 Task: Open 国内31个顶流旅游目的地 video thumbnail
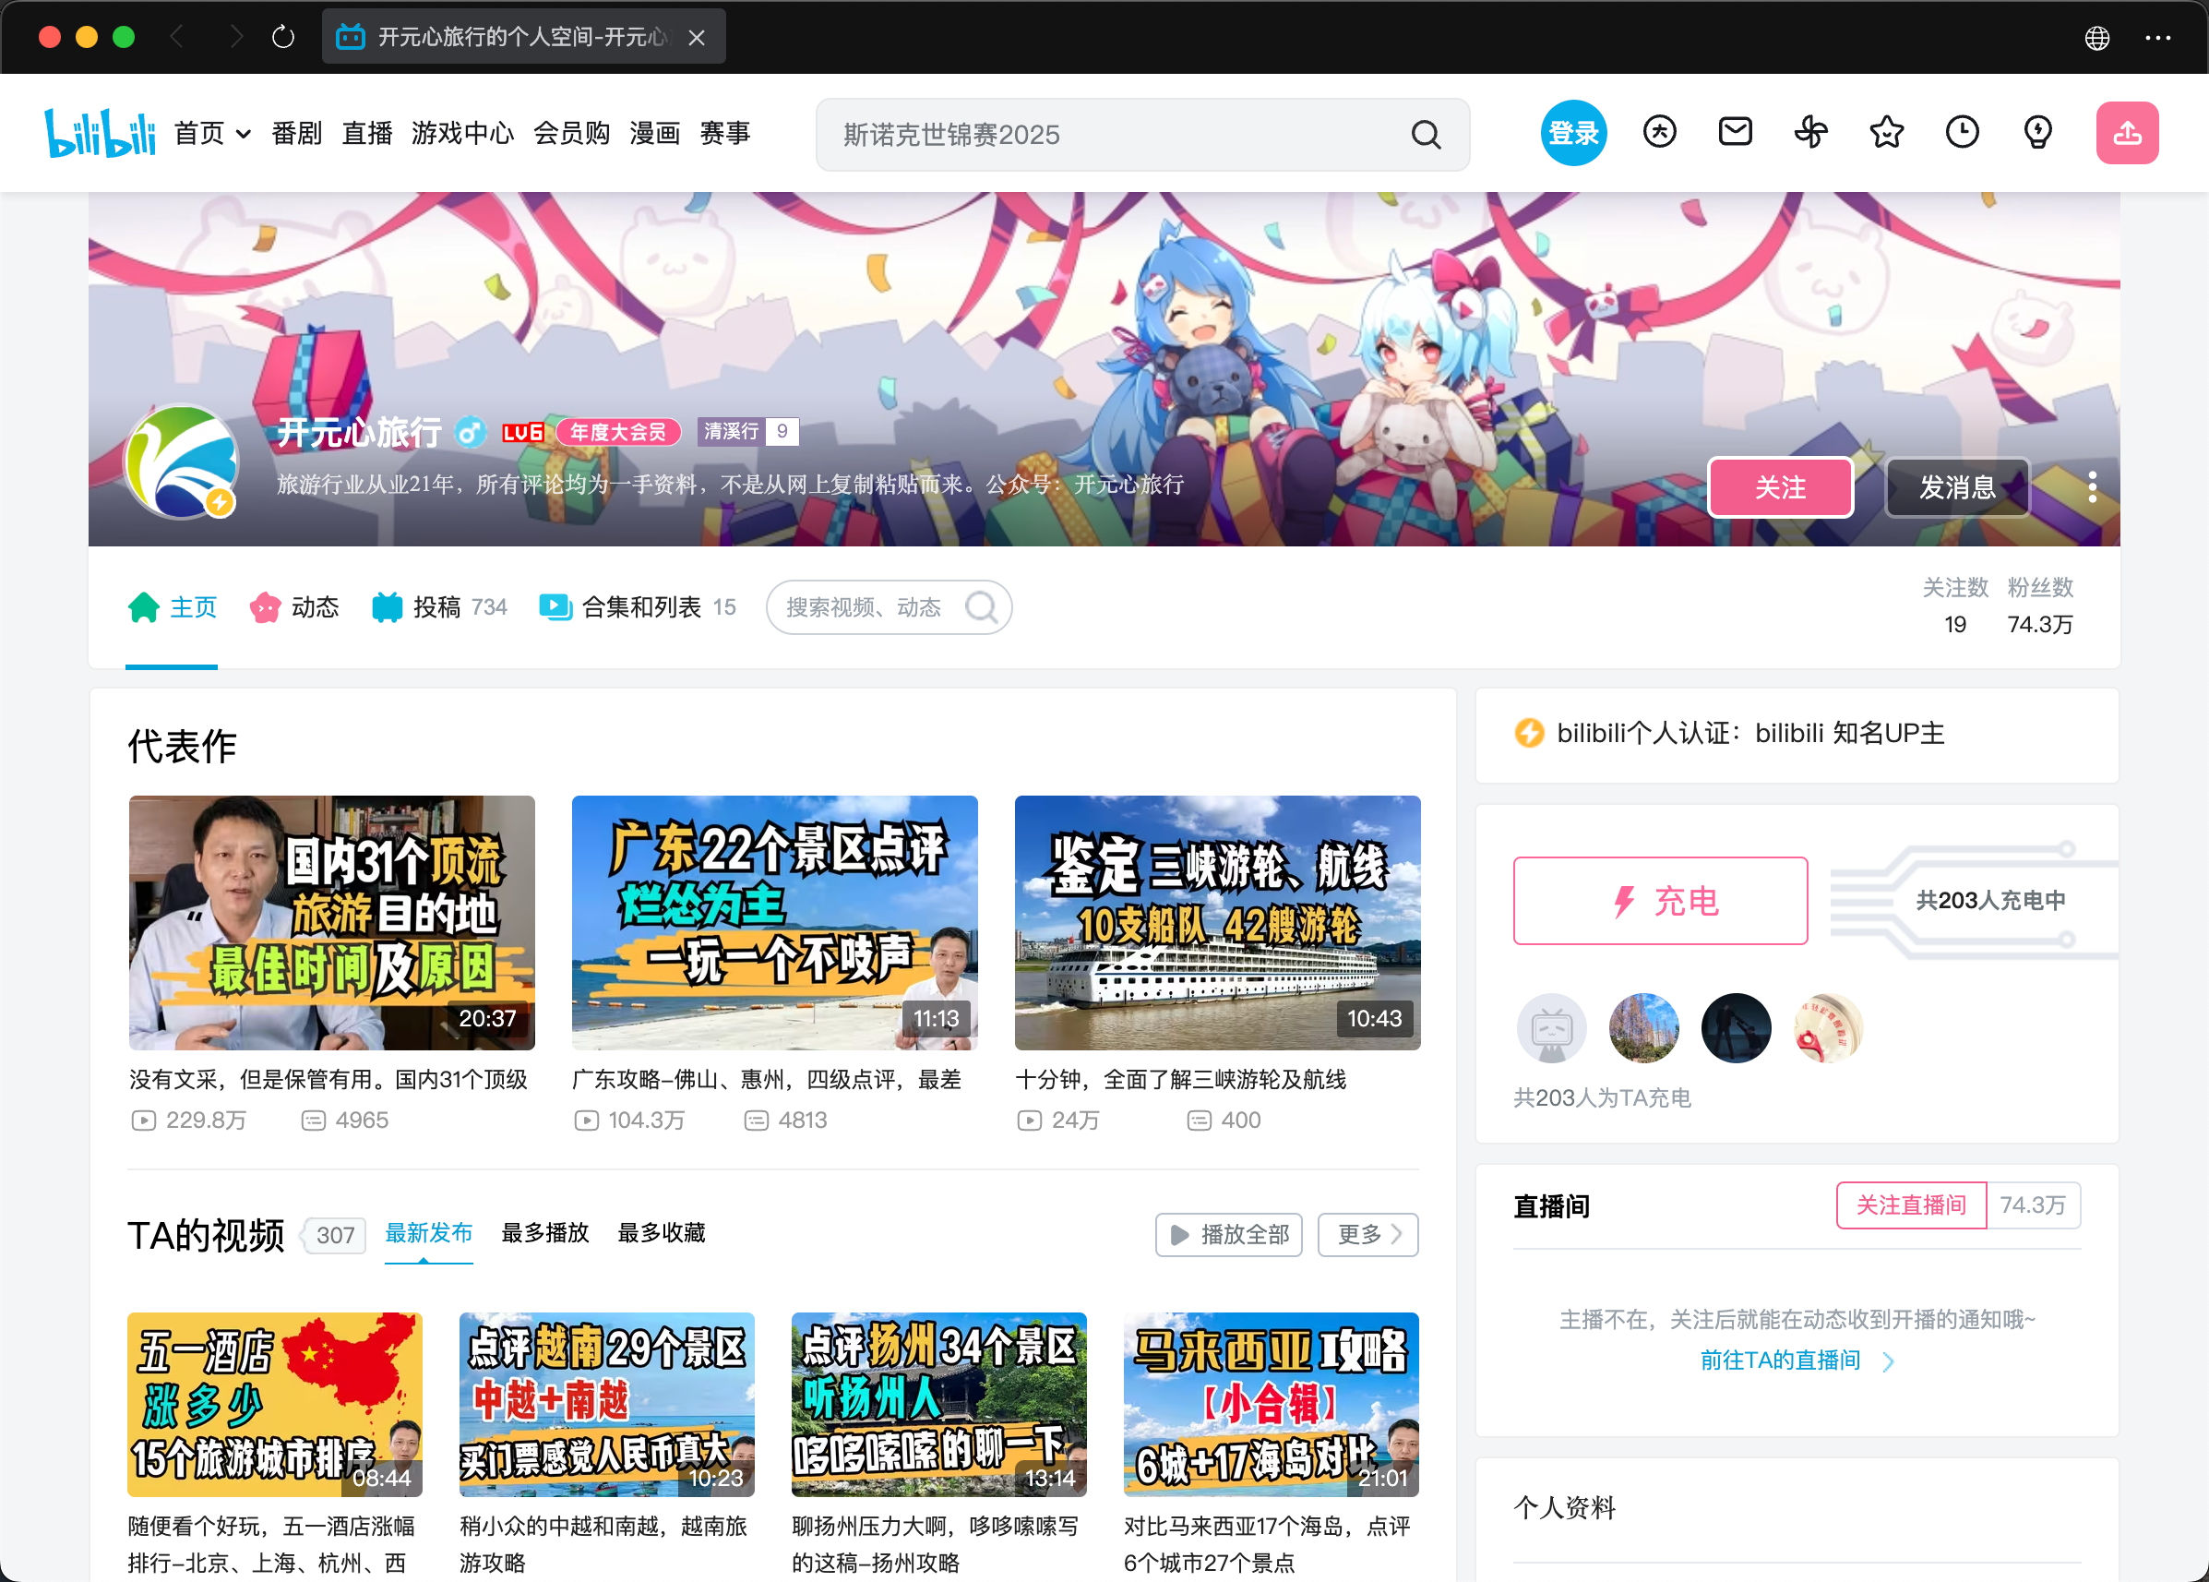[x=331, y=922]
